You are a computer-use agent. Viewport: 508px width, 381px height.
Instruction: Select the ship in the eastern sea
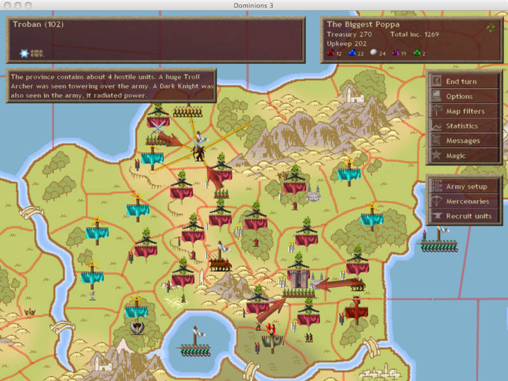pos(439,240)
